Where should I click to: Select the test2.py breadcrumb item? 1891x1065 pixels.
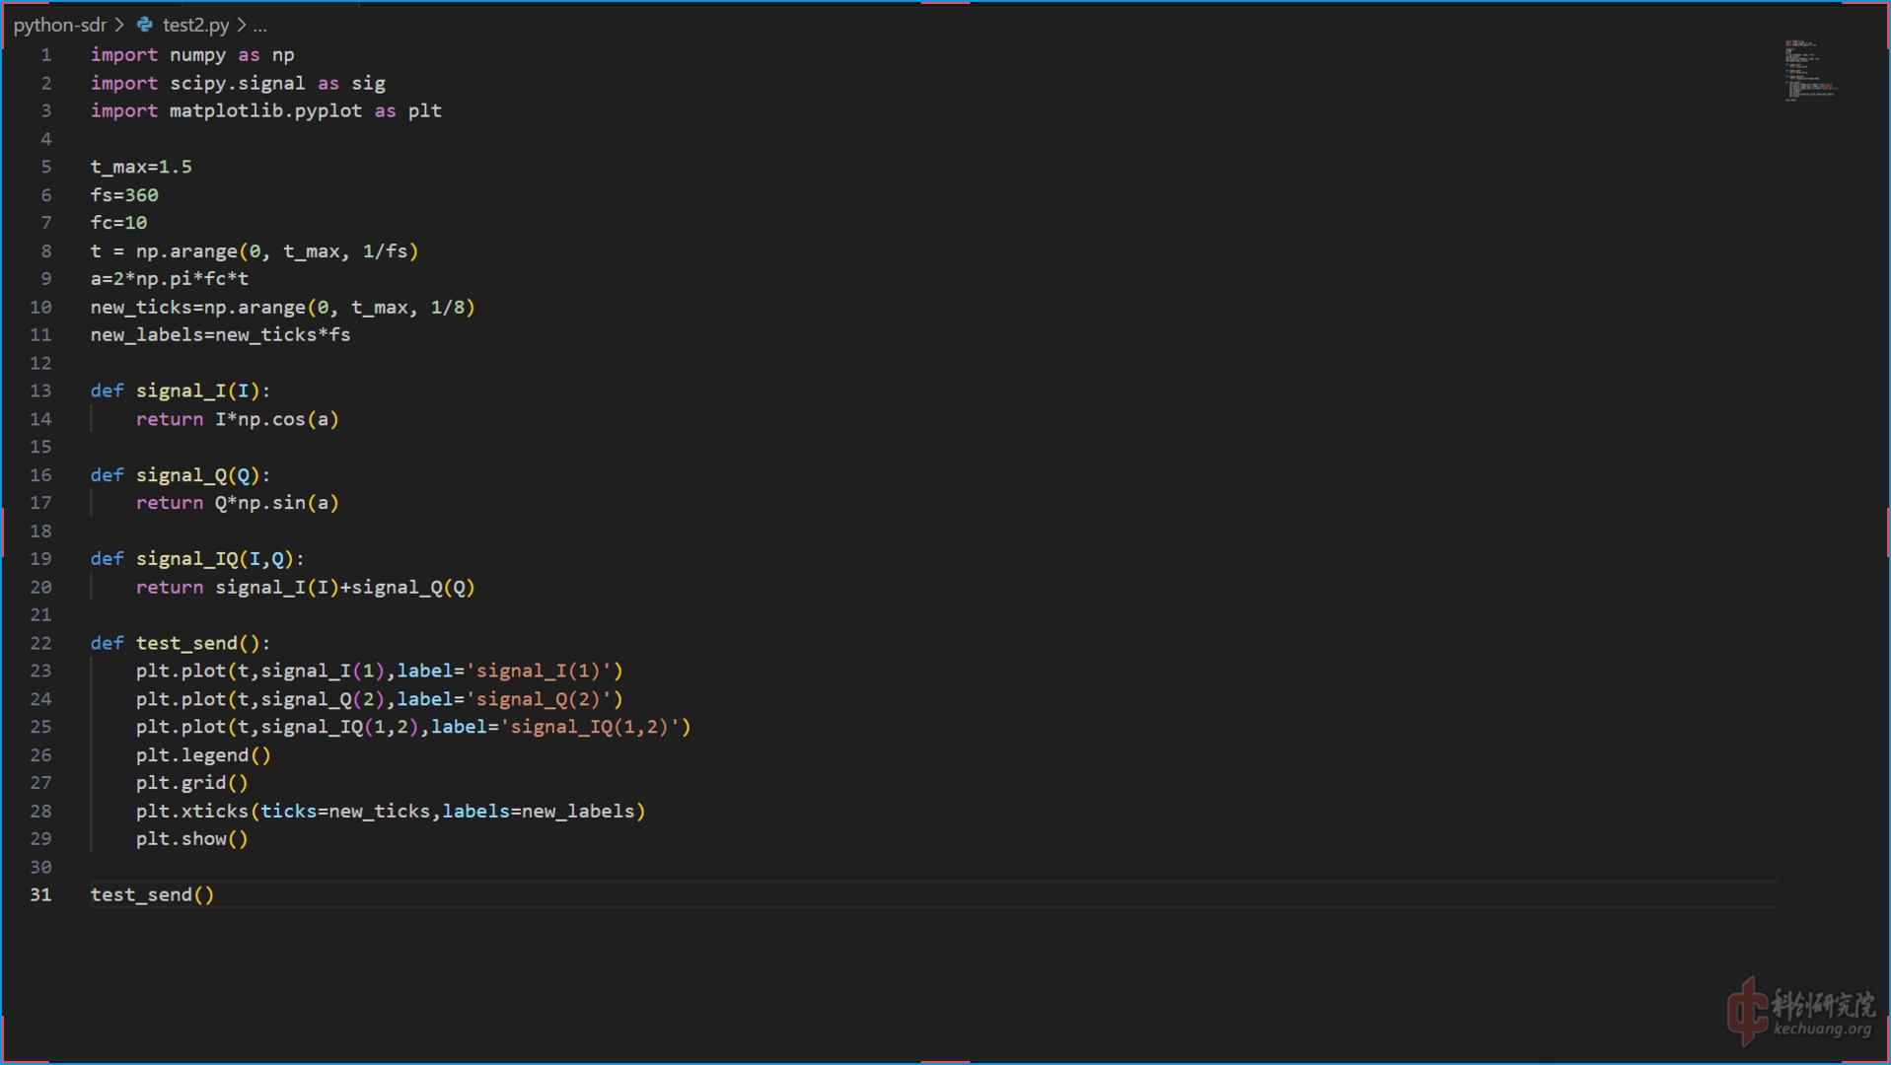pyautogui.click(x=195, y=25)
